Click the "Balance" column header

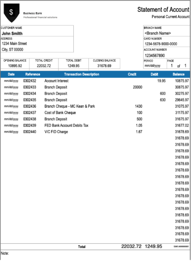point(178,74)
